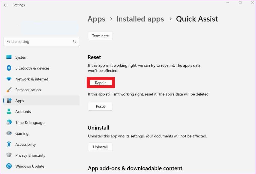Open Bluetooth & devices settings
The height and width of the screenshot is (174, 256).
41,68
